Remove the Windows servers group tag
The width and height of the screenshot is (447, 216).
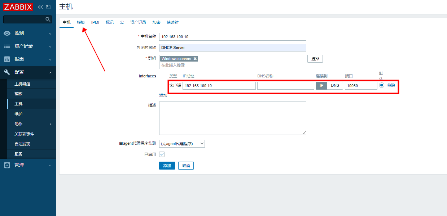pos(195,59)
